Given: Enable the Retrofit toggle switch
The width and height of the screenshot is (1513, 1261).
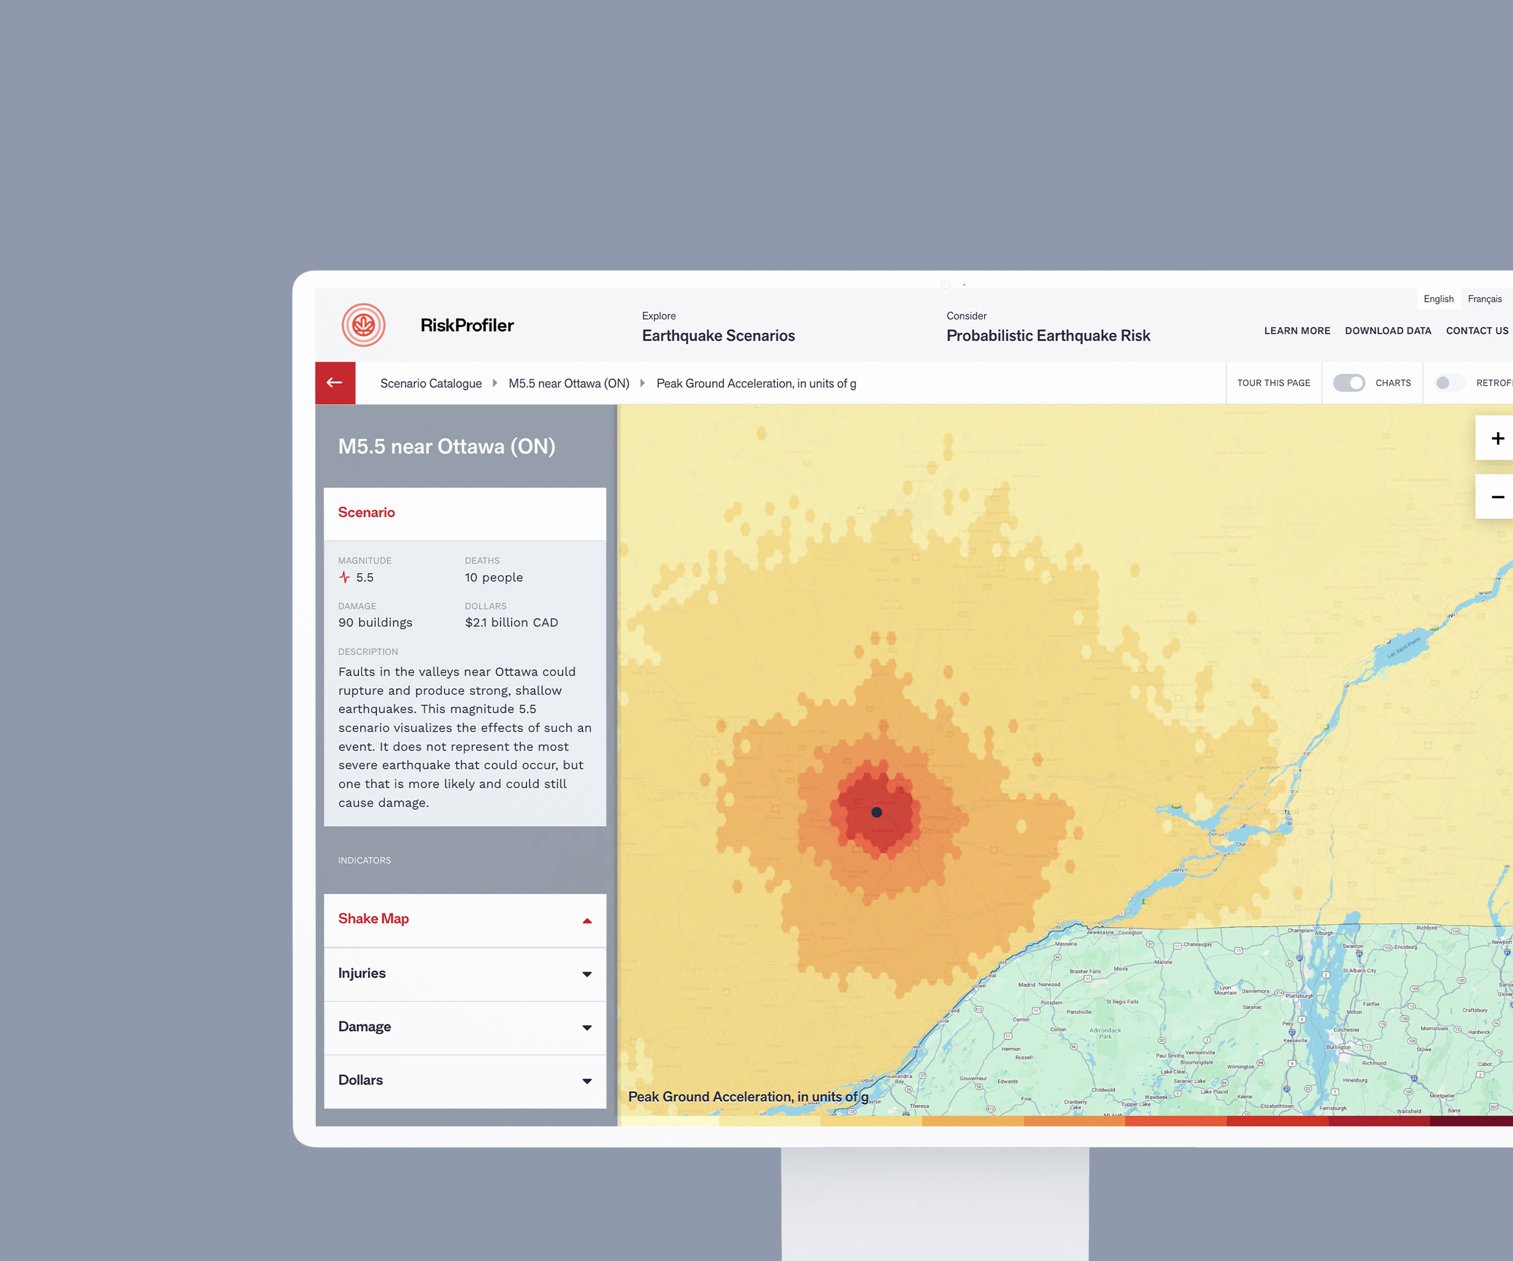Looking at the screenshot, I should click(x=1448, y=383).
